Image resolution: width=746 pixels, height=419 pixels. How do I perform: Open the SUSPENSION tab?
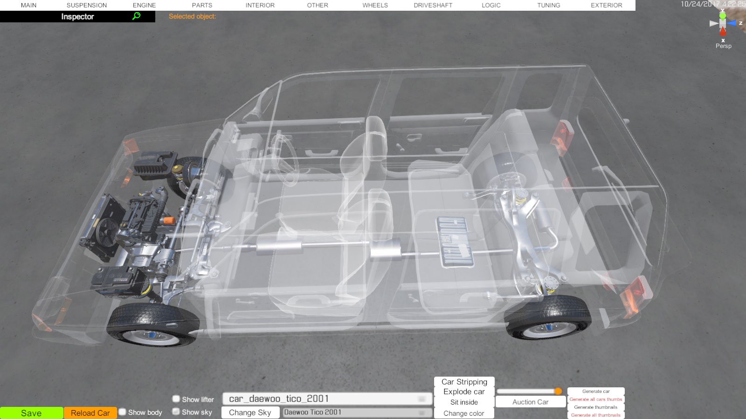(87, 5)
